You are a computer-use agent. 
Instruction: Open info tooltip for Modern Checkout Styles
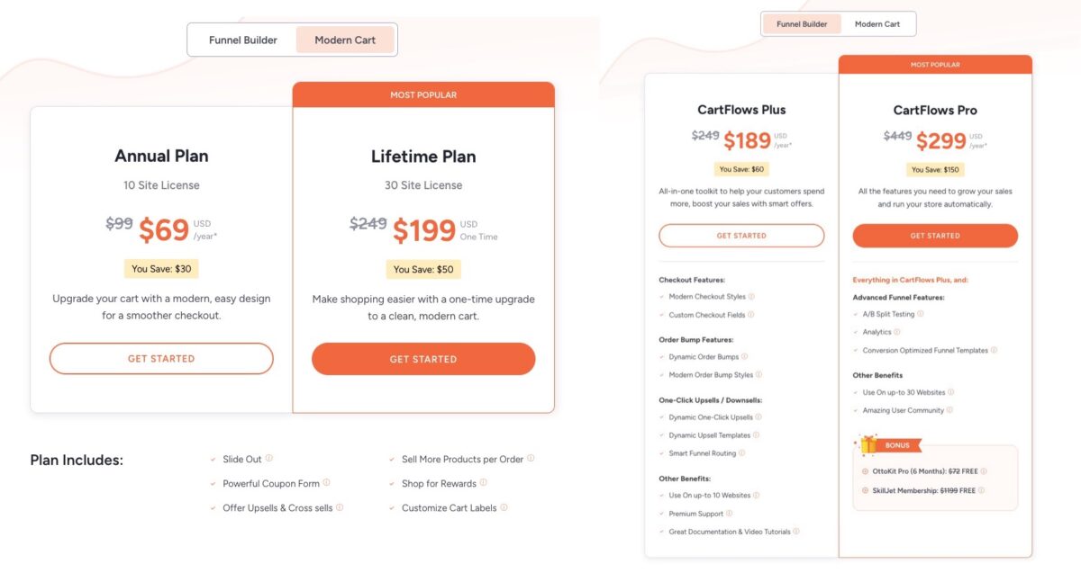(x=751, y=296)
